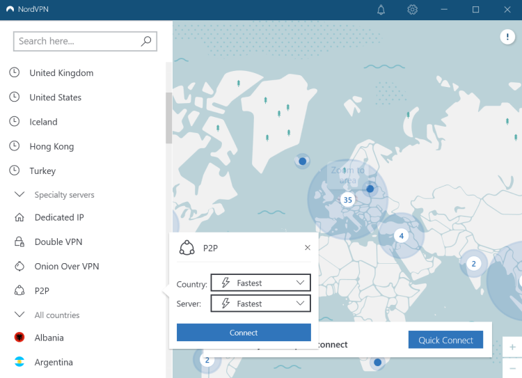
Task: Click the map zoom-in plus button
Action: 512,346
